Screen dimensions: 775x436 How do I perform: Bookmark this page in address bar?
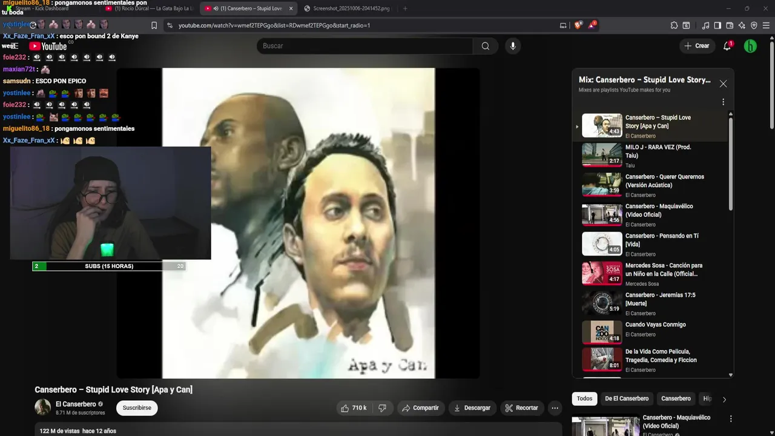[154, 25]
